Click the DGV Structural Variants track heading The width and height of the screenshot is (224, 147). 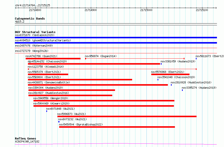35,32
